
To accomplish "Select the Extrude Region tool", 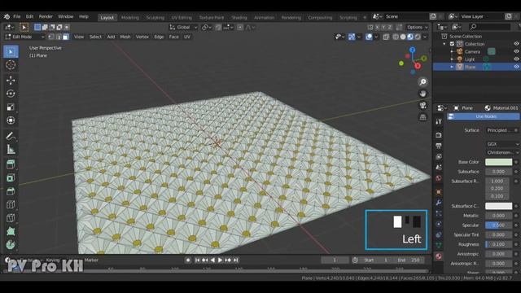I will 11,164.
